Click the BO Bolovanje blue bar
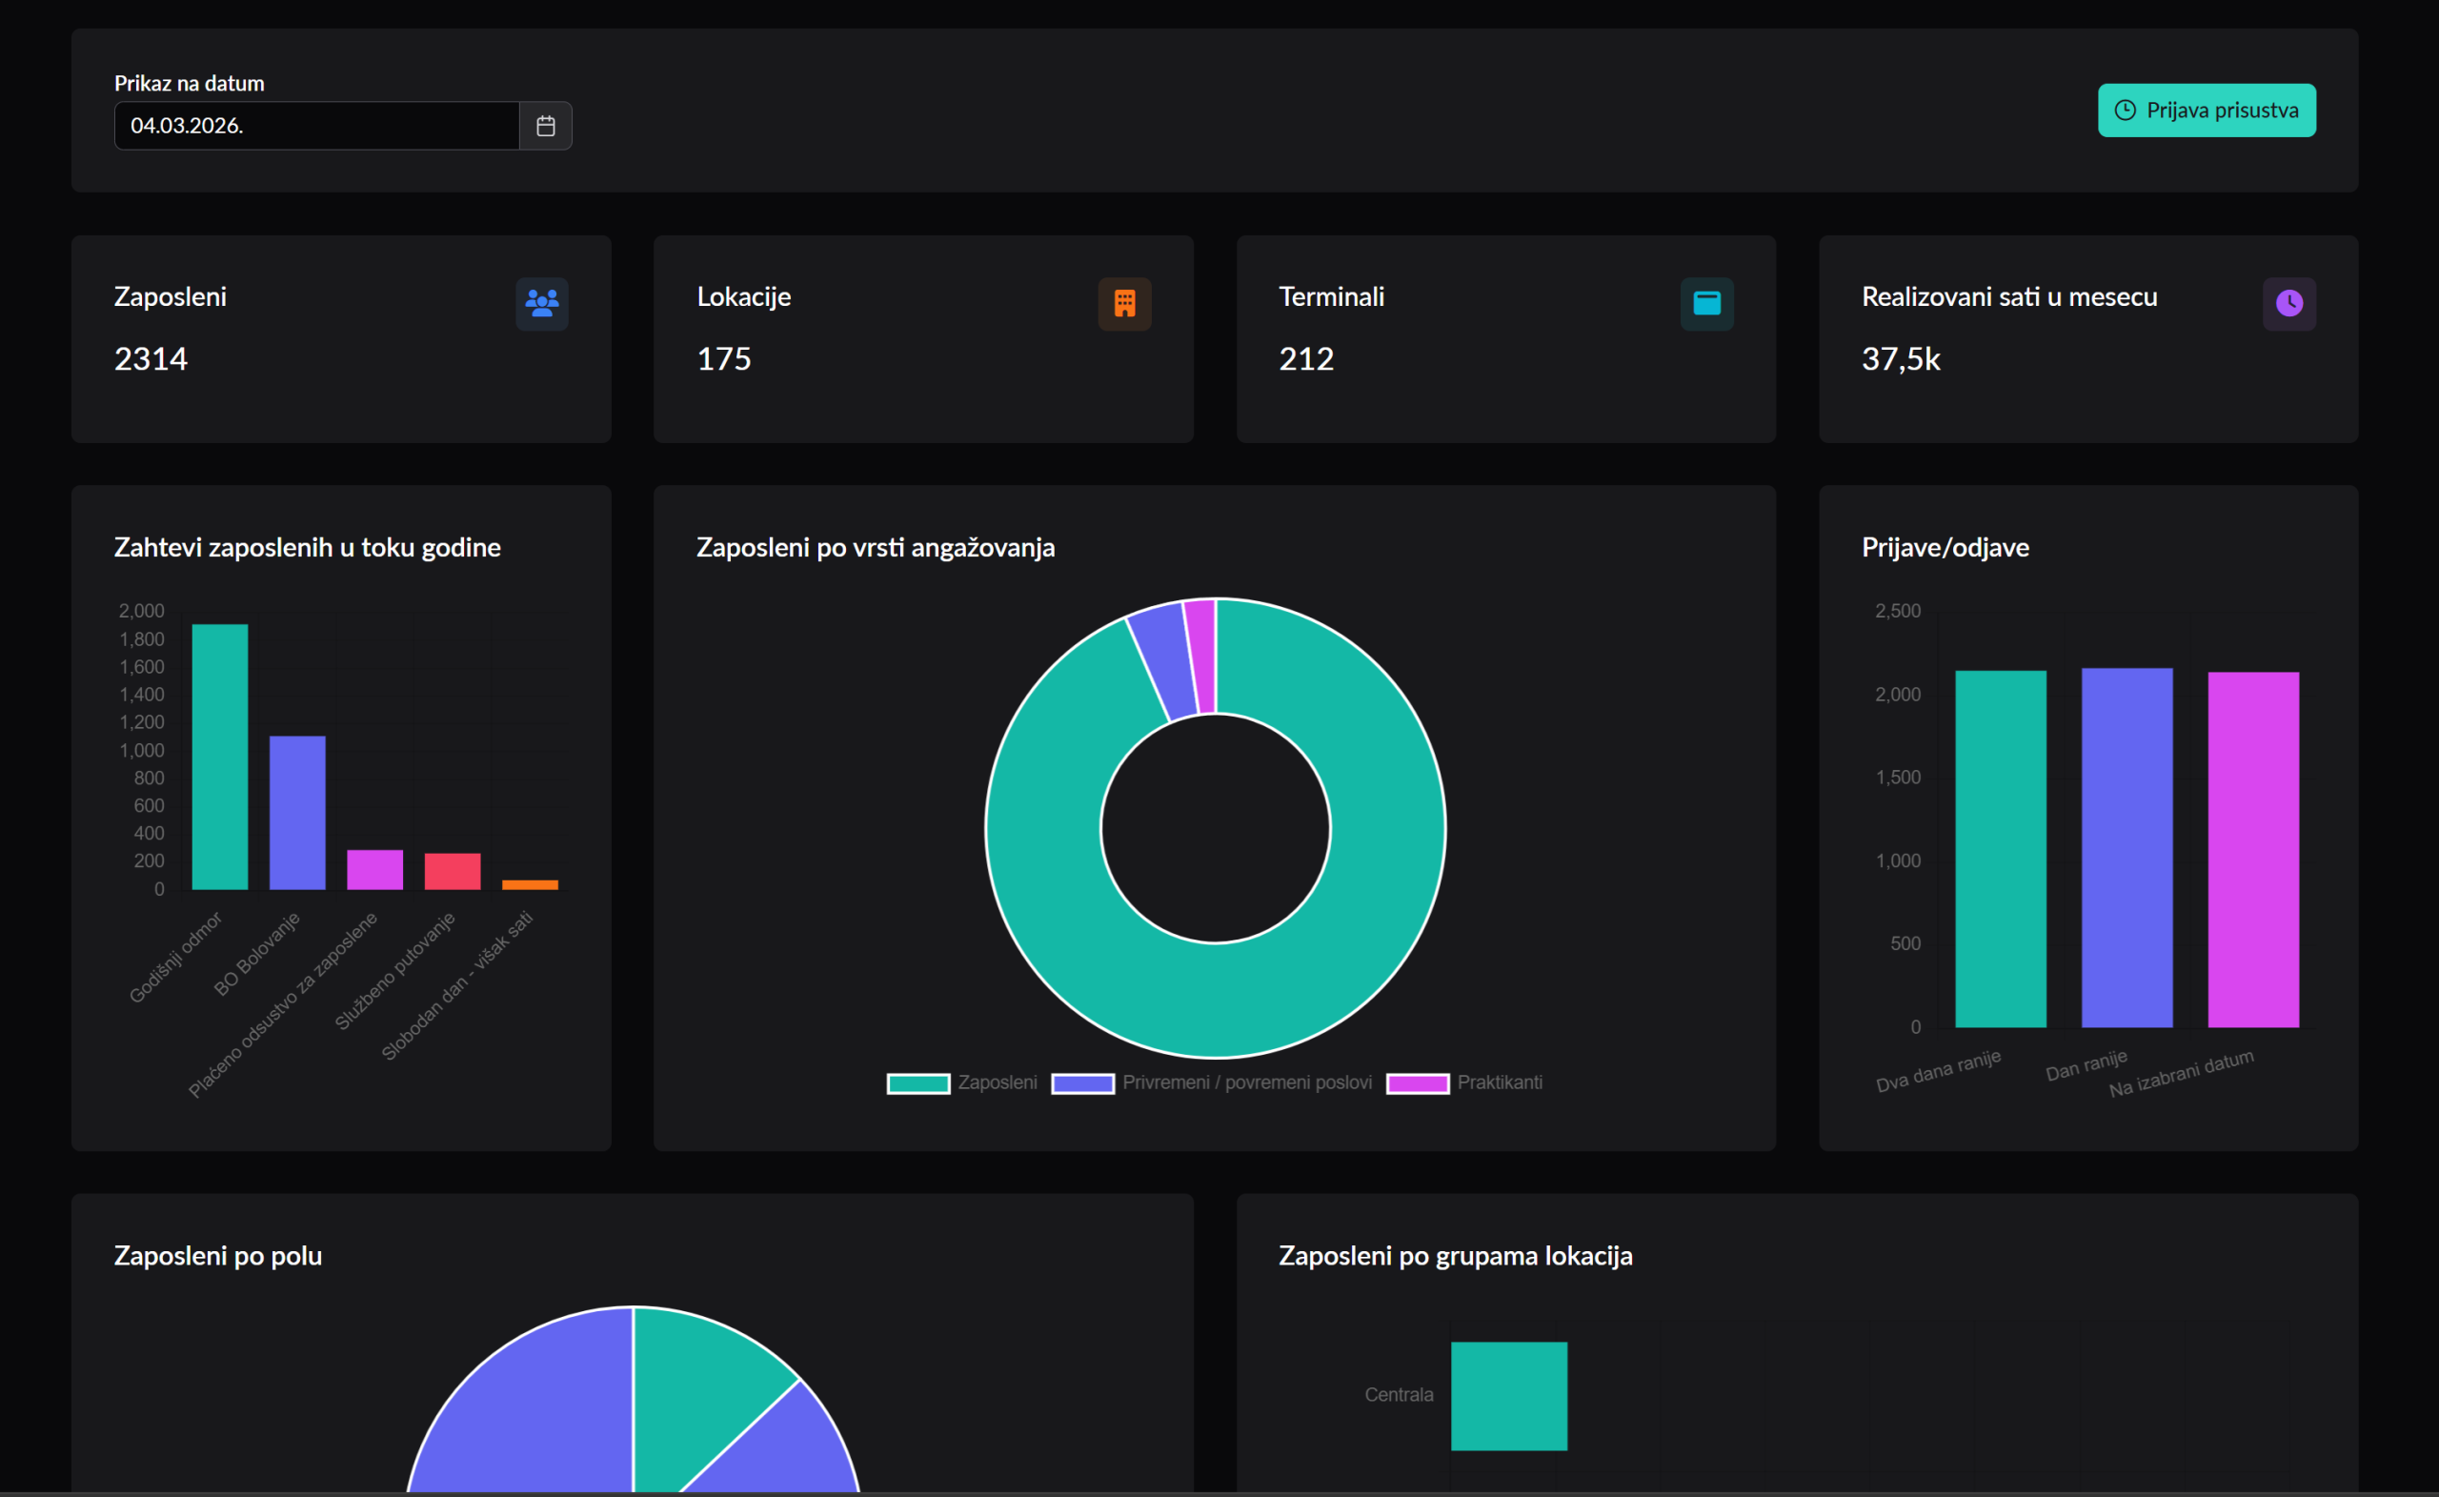Screen dimensions: 2439x1497 pyautogui.click(x=297, y=812)
